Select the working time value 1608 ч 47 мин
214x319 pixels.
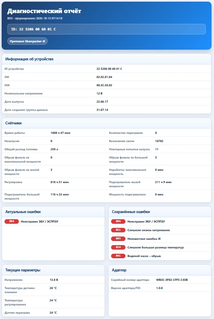(60, 133)
